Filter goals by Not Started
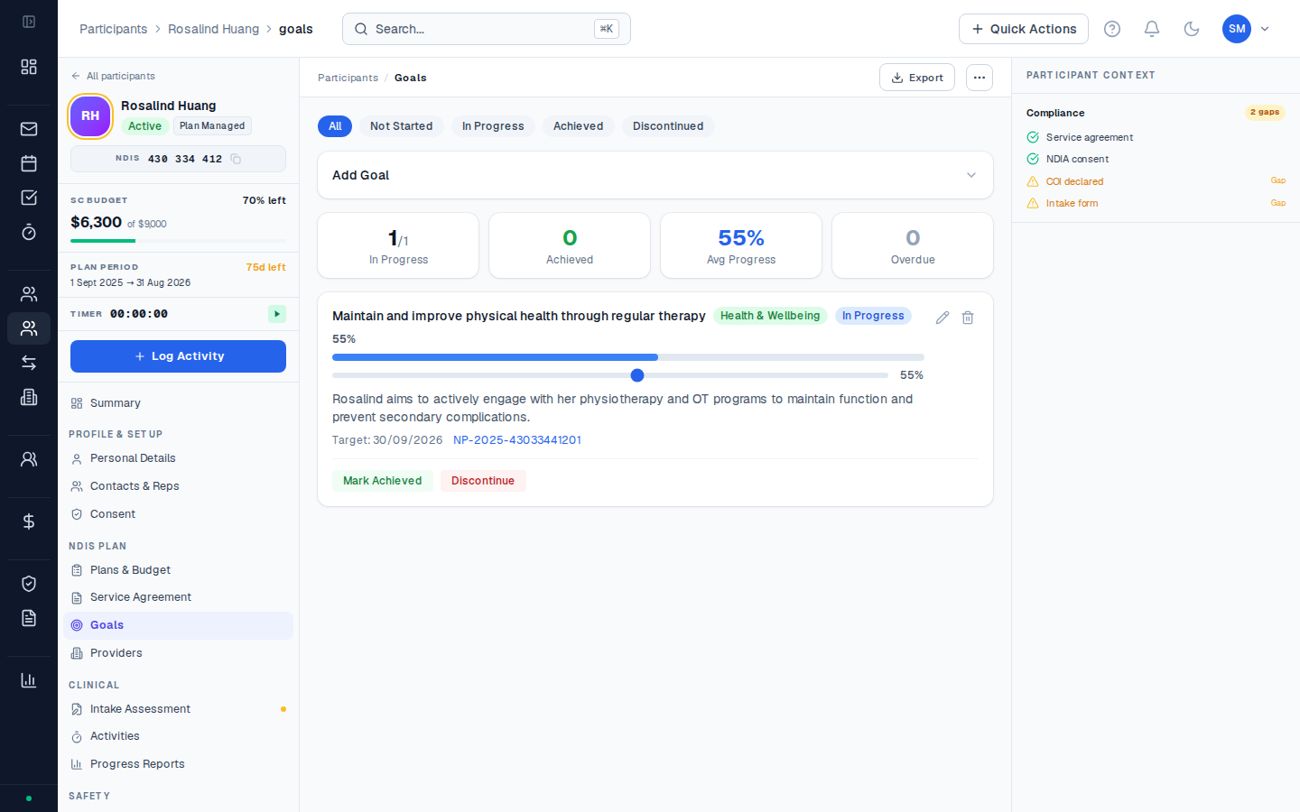 (x=401, y=126)
